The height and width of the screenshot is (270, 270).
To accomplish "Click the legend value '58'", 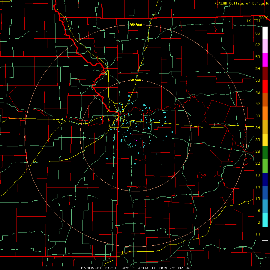I will coord(258,57).
